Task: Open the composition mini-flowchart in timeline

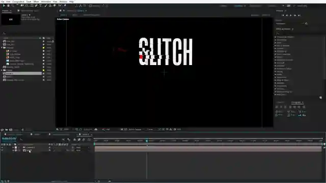Action: (x=64, y=139)
